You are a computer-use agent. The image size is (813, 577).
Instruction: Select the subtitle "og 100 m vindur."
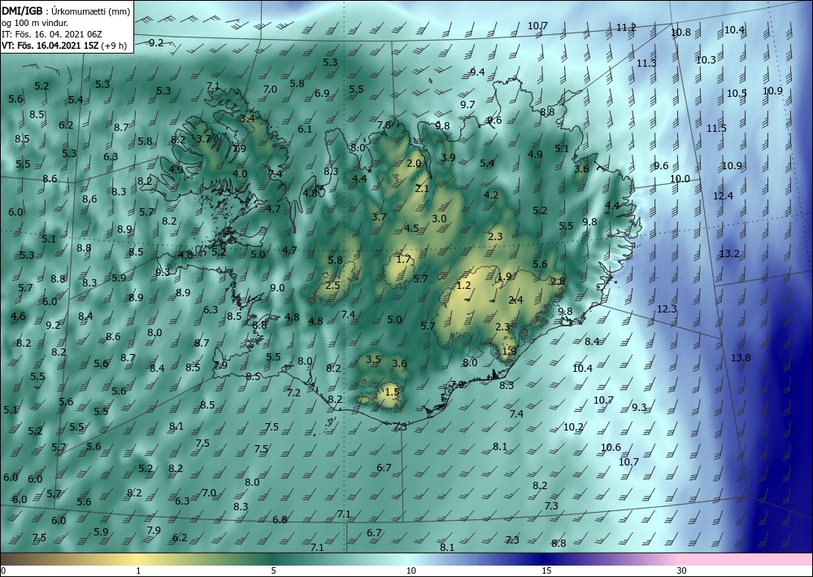[35, 22]
